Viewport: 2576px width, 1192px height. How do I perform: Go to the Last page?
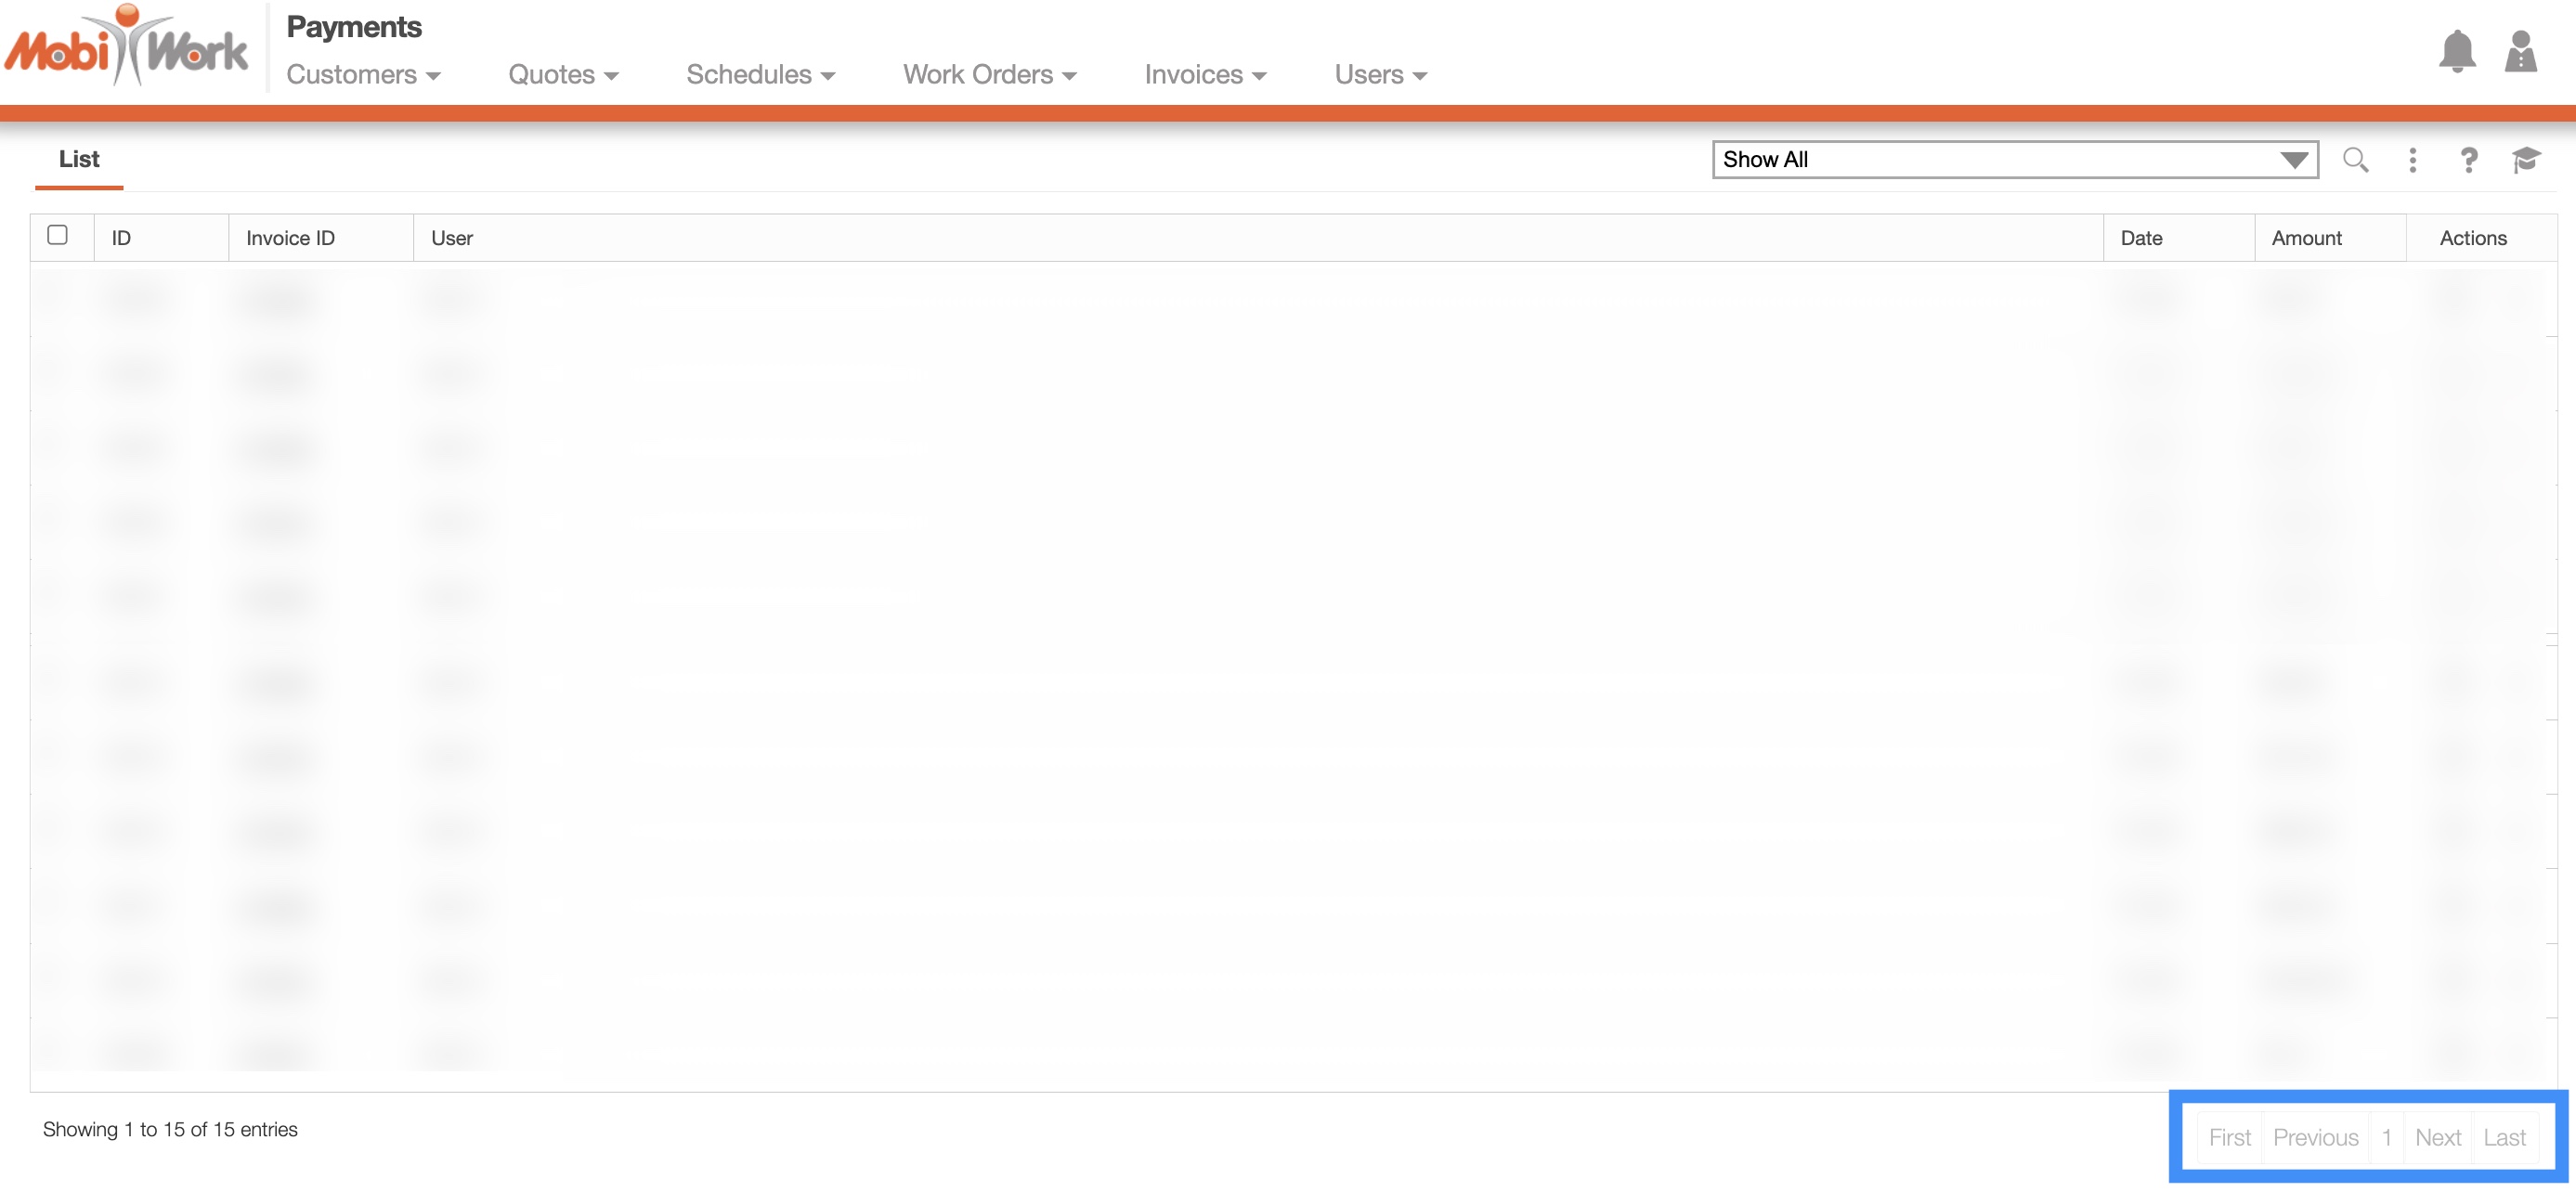[2503, 1137]
